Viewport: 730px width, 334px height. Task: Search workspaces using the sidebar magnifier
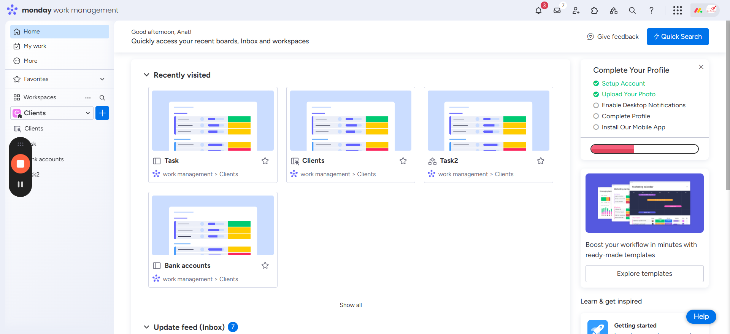click(x=102, y=98)
